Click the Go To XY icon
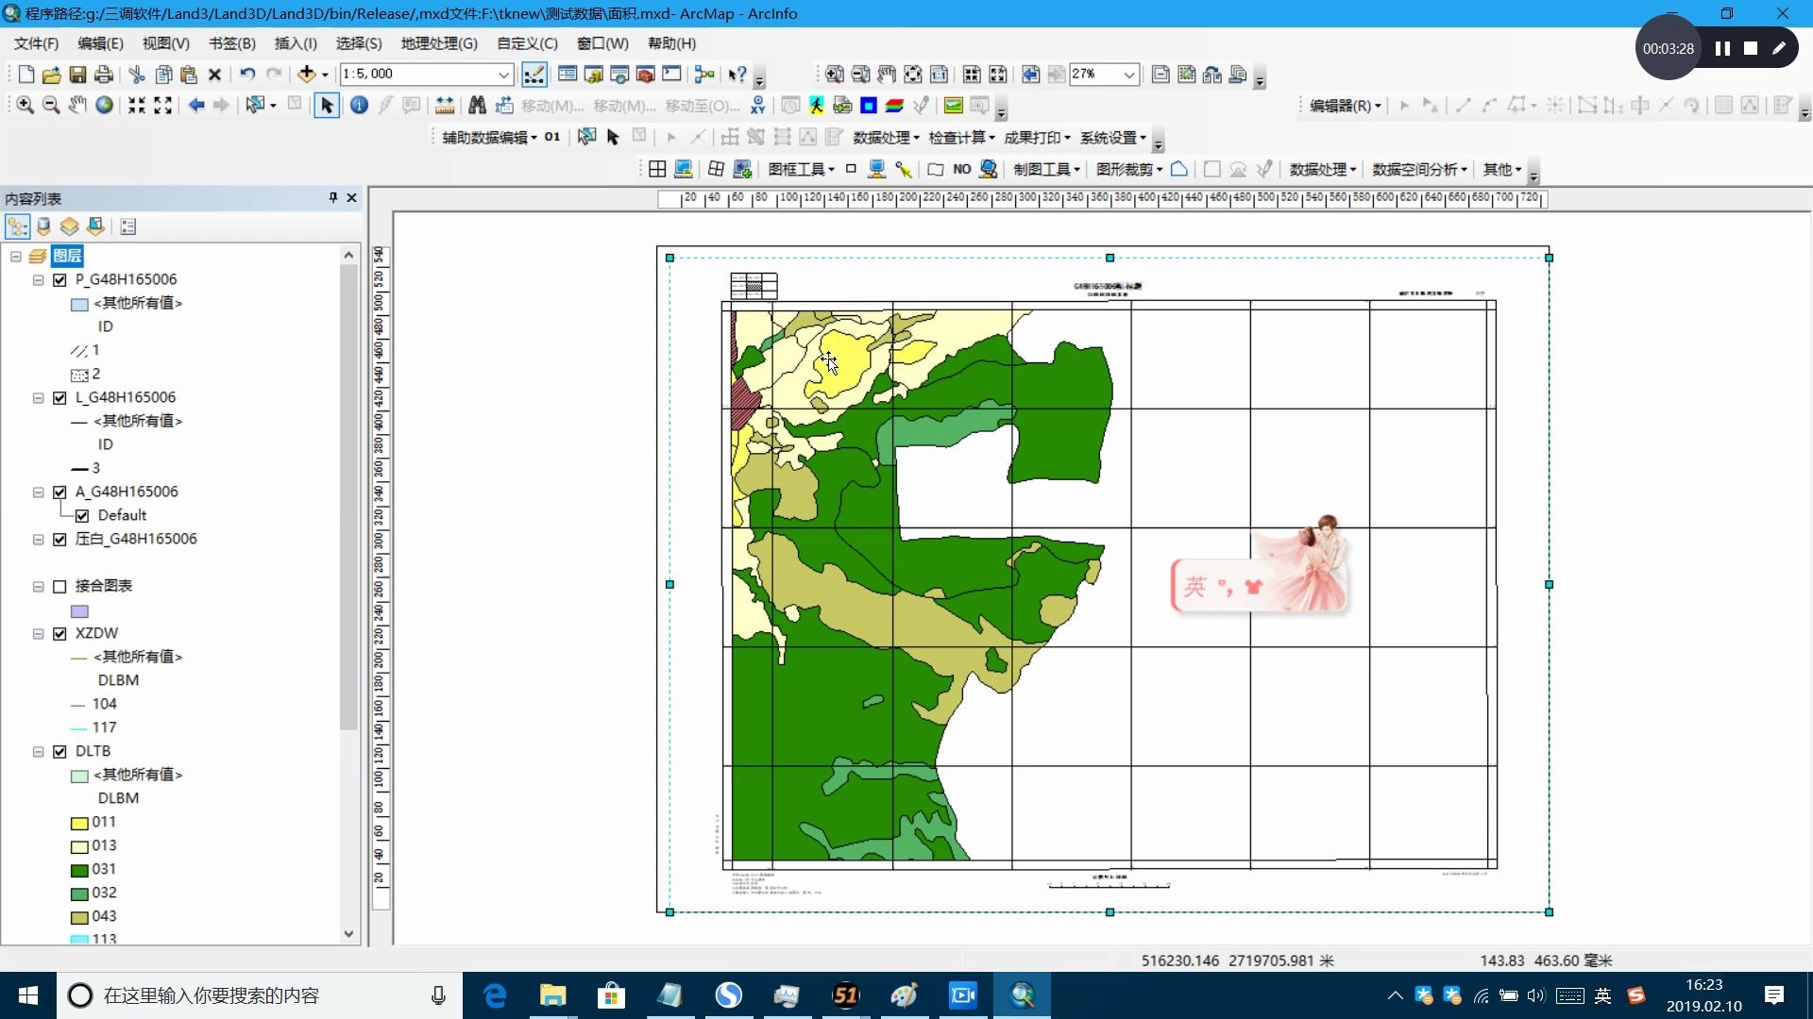1813x1019 pixels. pos(757,106)
